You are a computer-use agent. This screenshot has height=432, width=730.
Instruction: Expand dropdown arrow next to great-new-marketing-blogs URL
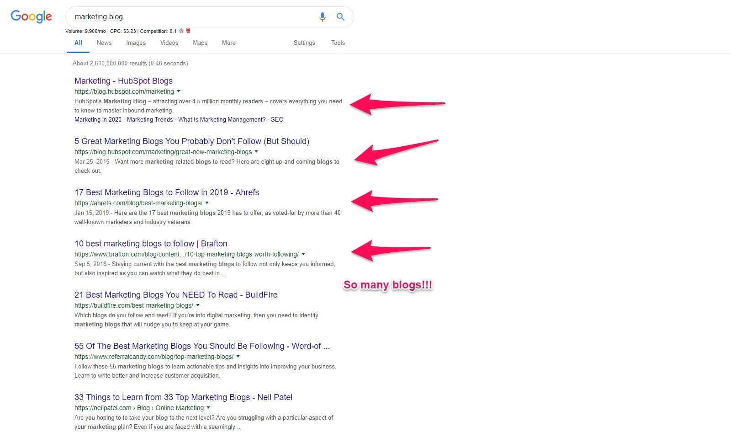256,152
